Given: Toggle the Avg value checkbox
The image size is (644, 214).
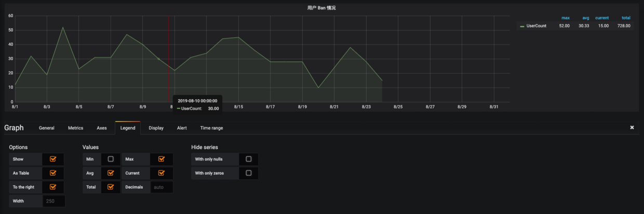Looking at the screenshot, I should [111, 173].
